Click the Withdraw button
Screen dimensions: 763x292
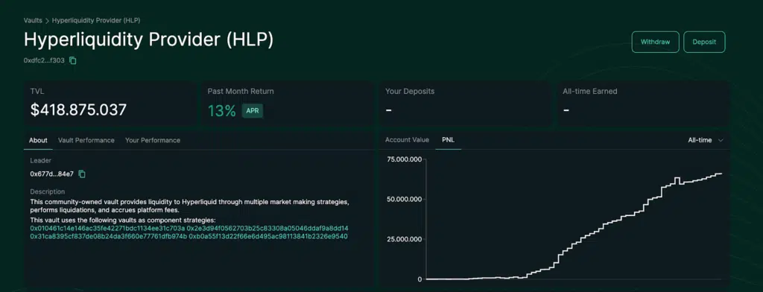point(655,42)
